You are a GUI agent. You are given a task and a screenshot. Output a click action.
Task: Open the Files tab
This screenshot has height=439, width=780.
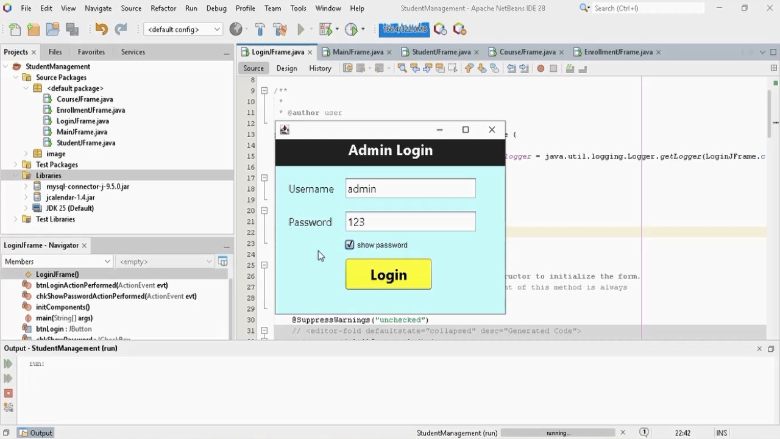pyautogui.click(x=55, y=52)
